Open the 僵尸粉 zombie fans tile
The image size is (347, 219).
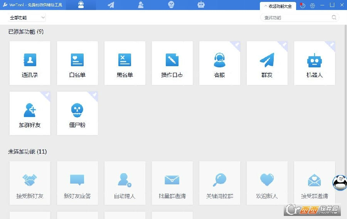tap(77, 113)
